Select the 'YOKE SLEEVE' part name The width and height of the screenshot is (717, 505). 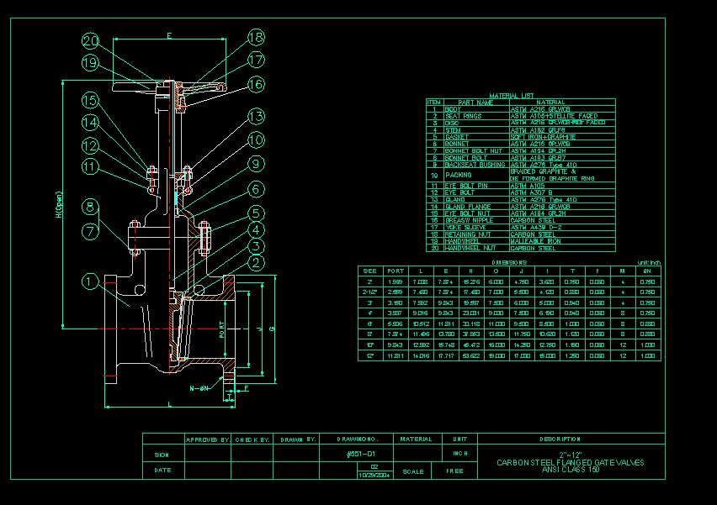pos(465,228)
